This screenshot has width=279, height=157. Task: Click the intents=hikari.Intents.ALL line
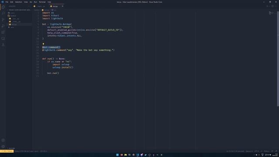(x=65, y=36)
